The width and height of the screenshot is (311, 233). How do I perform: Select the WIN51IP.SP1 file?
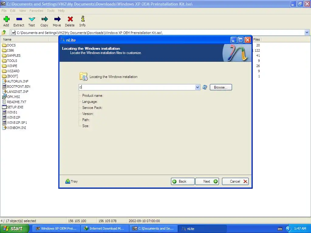(15, 123)
